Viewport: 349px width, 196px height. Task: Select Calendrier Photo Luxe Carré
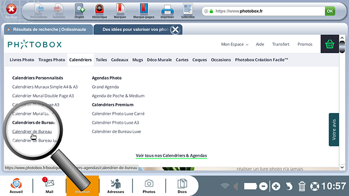118,113
